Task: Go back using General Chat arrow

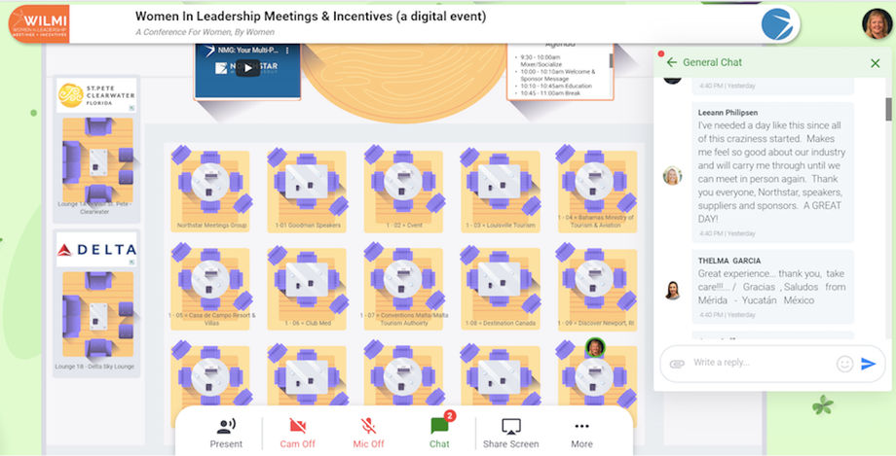Action: 672,62
